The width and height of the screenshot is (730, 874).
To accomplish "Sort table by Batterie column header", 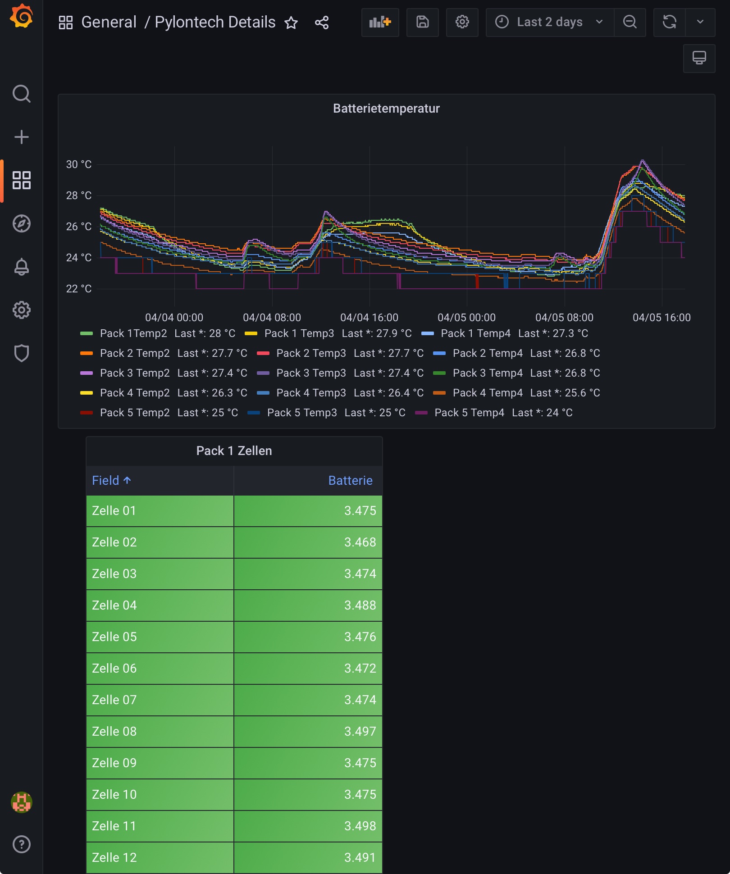I will (x=350, y=481).
